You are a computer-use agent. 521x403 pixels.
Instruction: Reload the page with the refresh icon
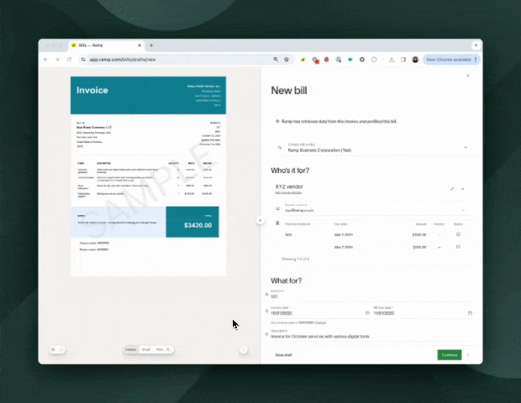tap(69, 60)
